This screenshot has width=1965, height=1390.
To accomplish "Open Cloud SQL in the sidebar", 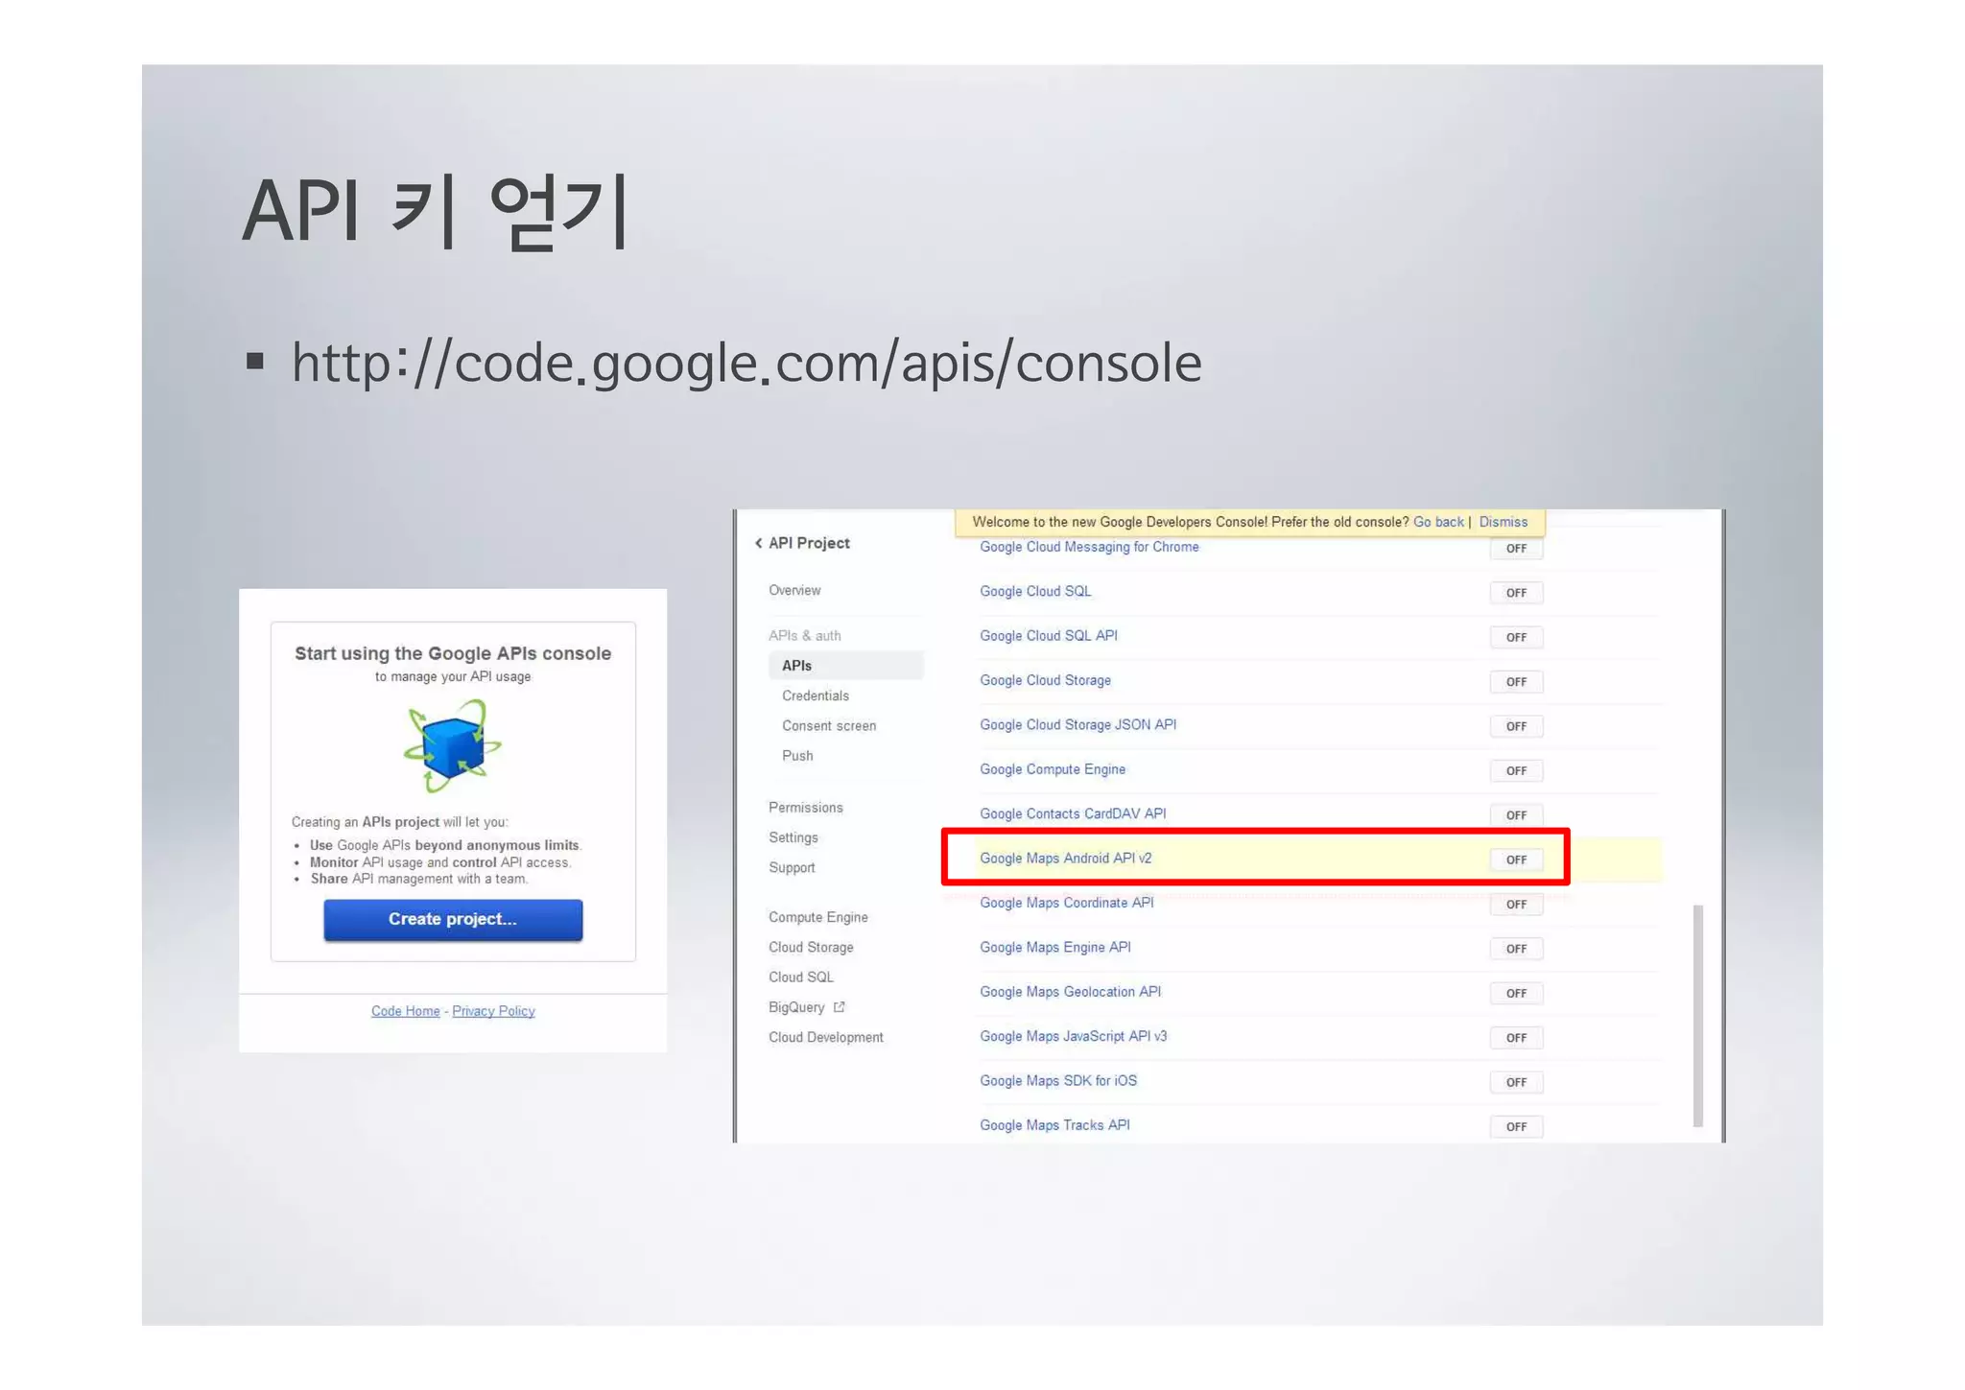I will (x=801, y=977).
